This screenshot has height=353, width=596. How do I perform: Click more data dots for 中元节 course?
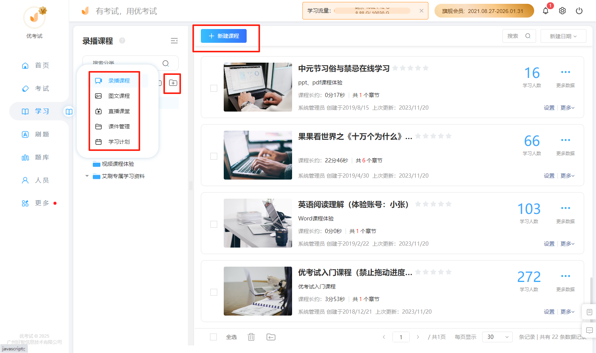click(565, 72)
